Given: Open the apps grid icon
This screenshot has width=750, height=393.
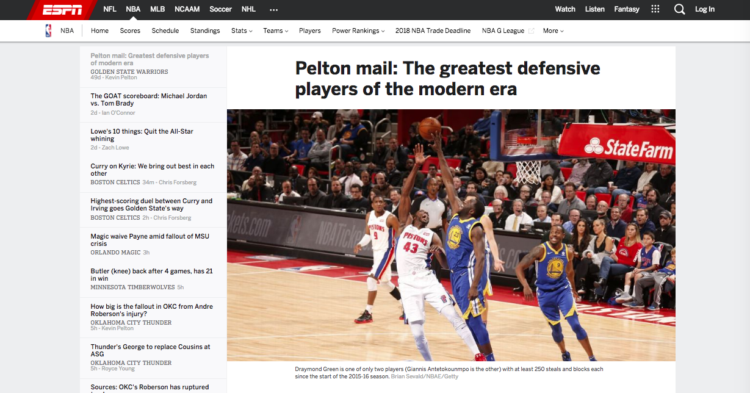Looking at the screenshot, I should [x=655, y=9].
